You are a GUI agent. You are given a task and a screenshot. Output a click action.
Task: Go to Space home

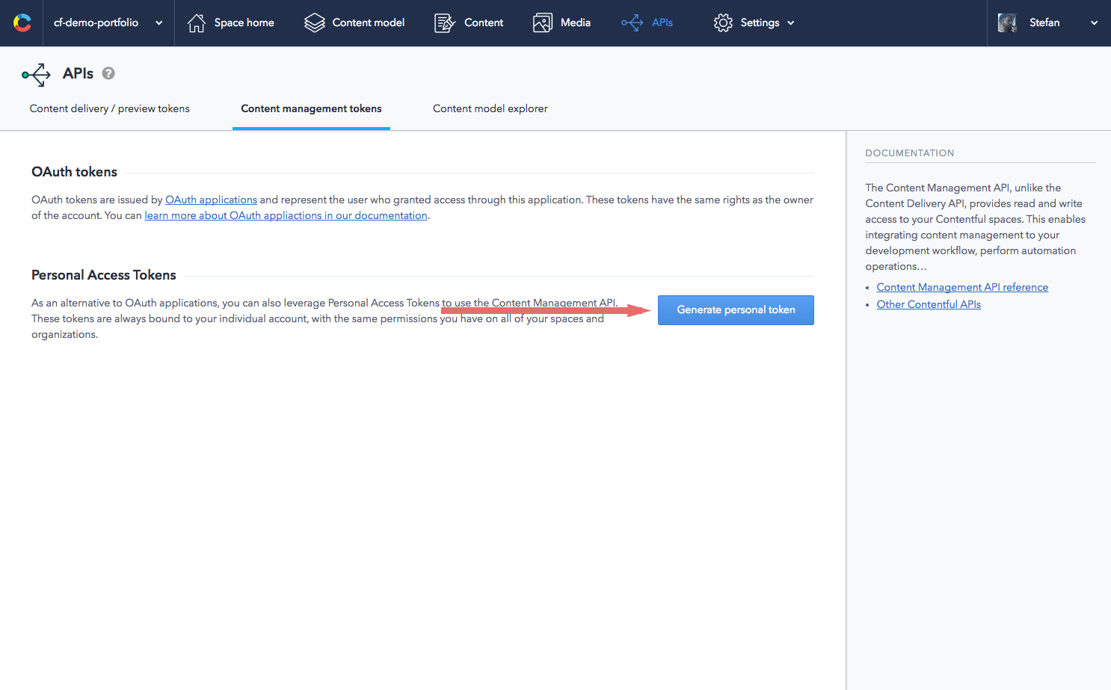(x=244, y=23)
